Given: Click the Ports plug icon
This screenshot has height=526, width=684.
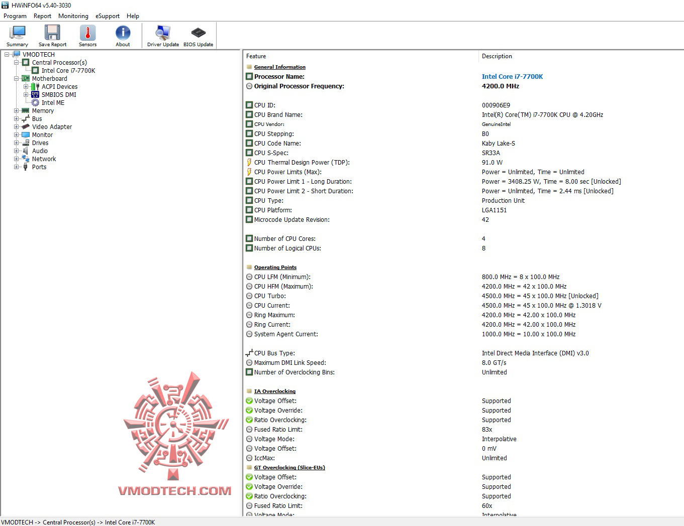Looking at the screenshot, I should click(26, 167).
